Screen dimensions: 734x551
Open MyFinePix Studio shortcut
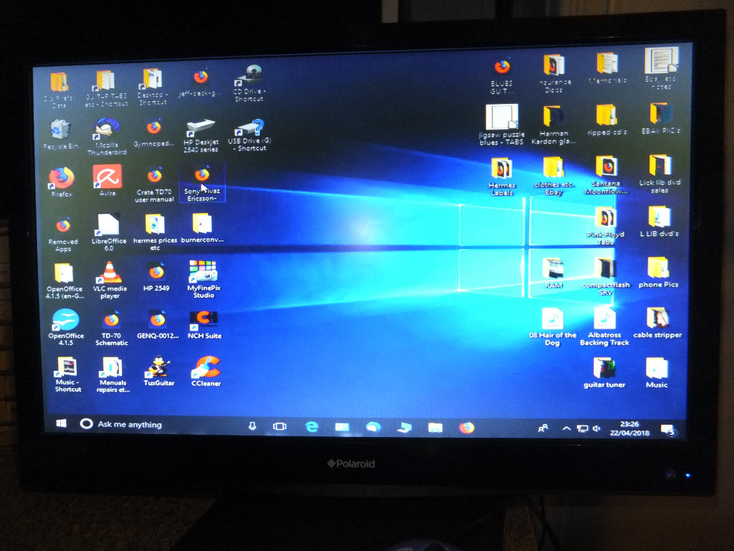click(204, 279)
